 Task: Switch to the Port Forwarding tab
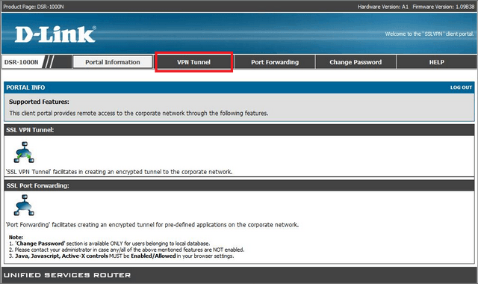point(275,62)
